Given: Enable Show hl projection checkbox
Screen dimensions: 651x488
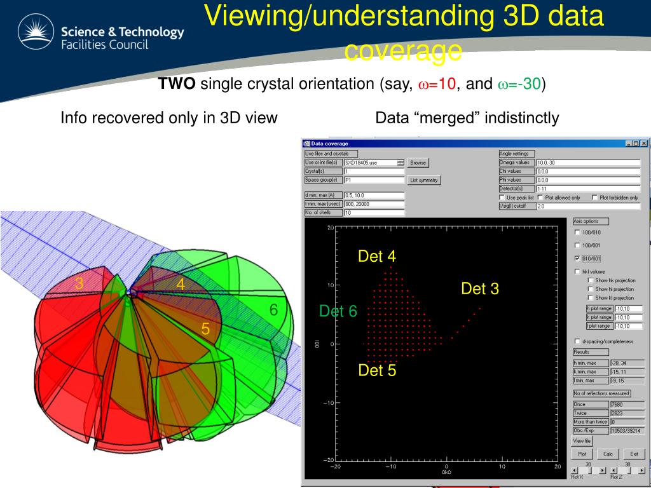Looking at the screenshot, I should 591,289.
